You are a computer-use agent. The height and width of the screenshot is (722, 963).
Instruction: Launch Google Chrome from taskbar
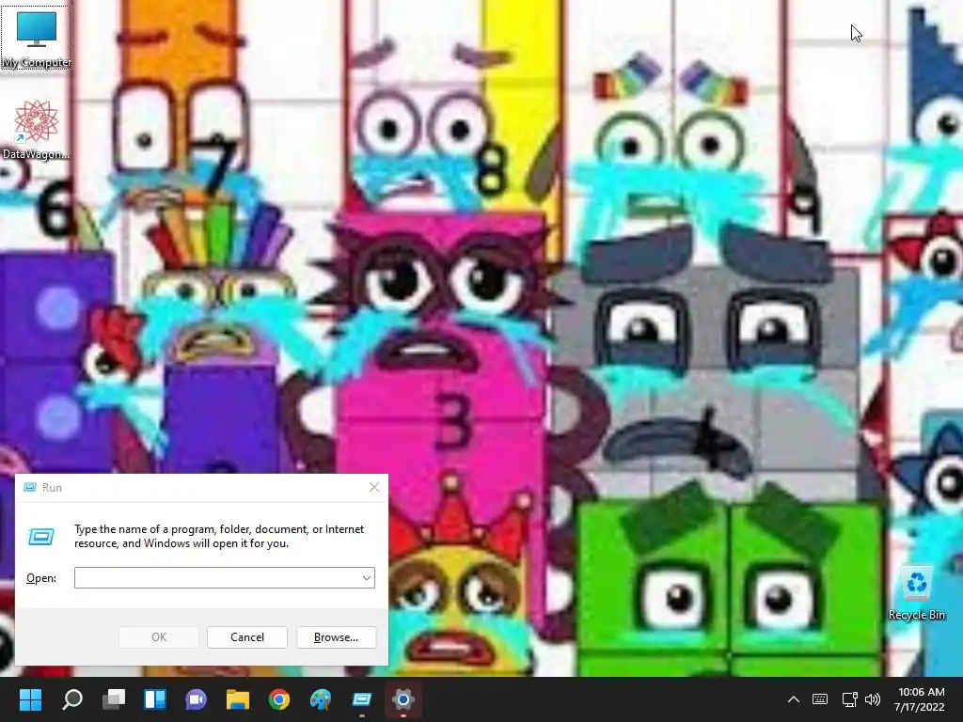(278, 699)
